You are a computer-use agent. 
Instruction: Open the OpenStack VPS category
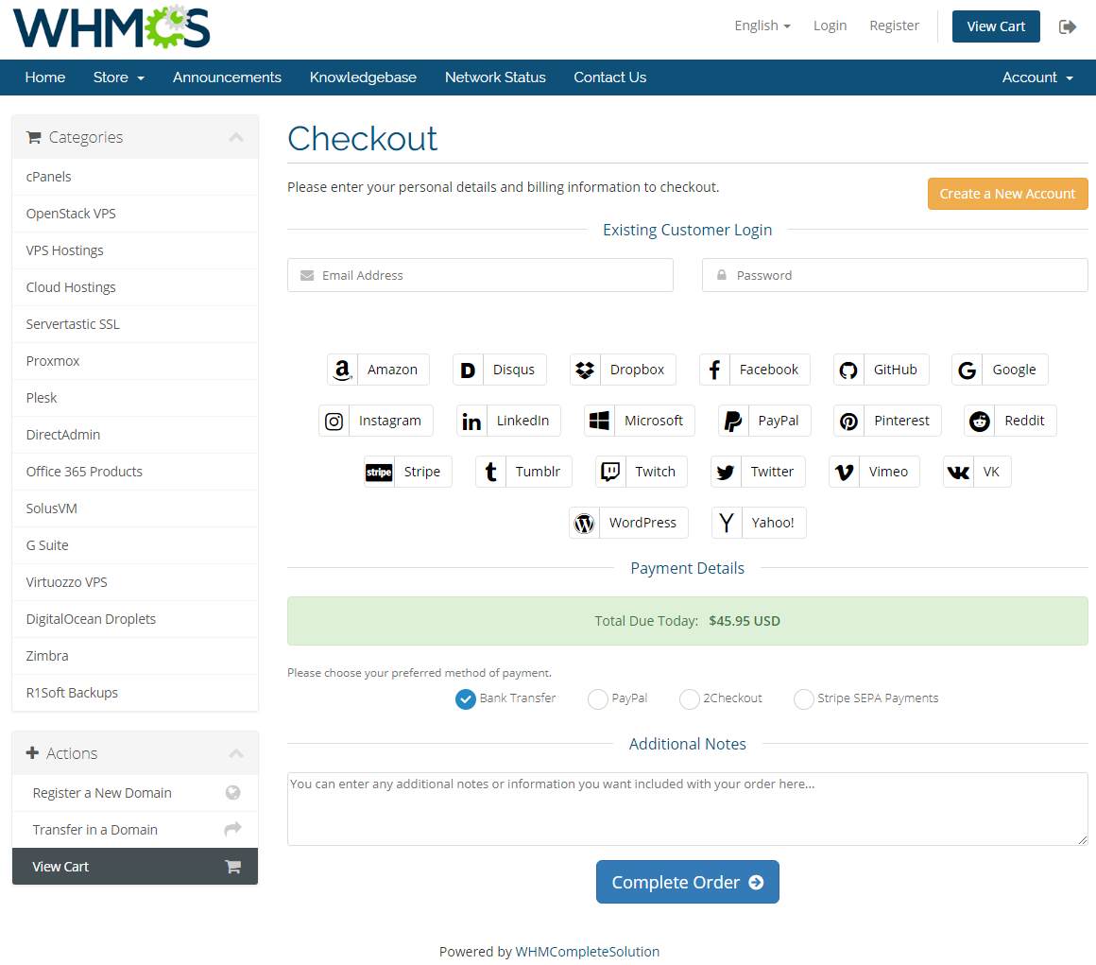(135, 214)
